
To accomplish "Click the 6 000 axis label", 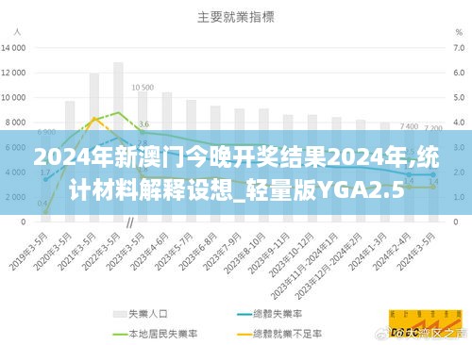I will pos(15,147).
